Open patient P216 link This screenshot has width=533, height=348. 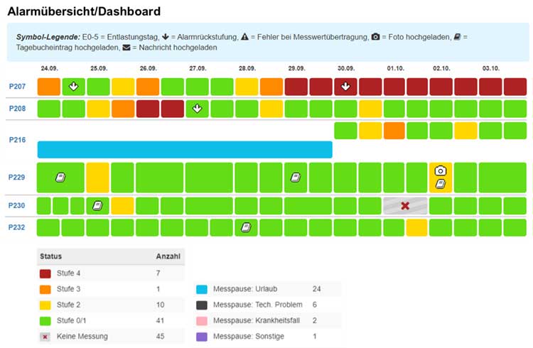(18, 140)
